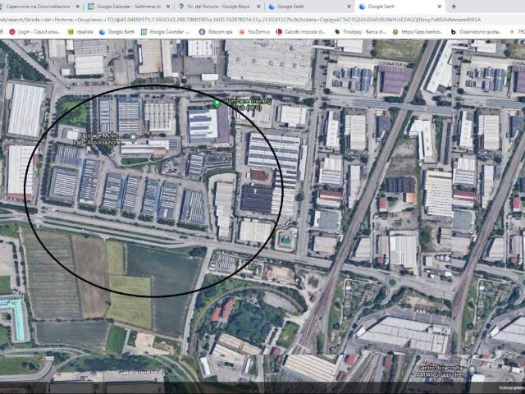Open the Gescom spa bookmark
Viewport: 525px width, 394px height.
point(216,32)
